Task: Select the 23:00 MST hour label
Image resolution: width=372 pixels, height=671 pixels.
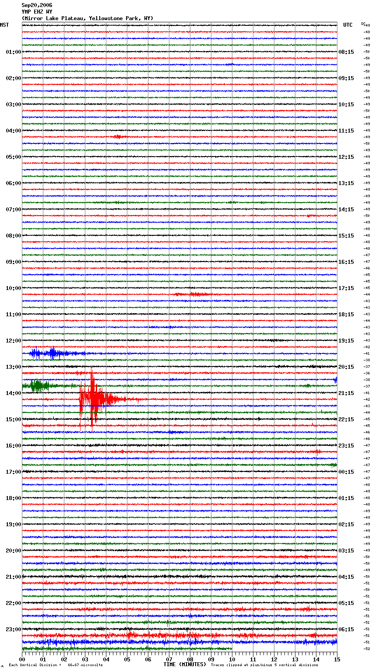Action: click(x=14, y=629)
